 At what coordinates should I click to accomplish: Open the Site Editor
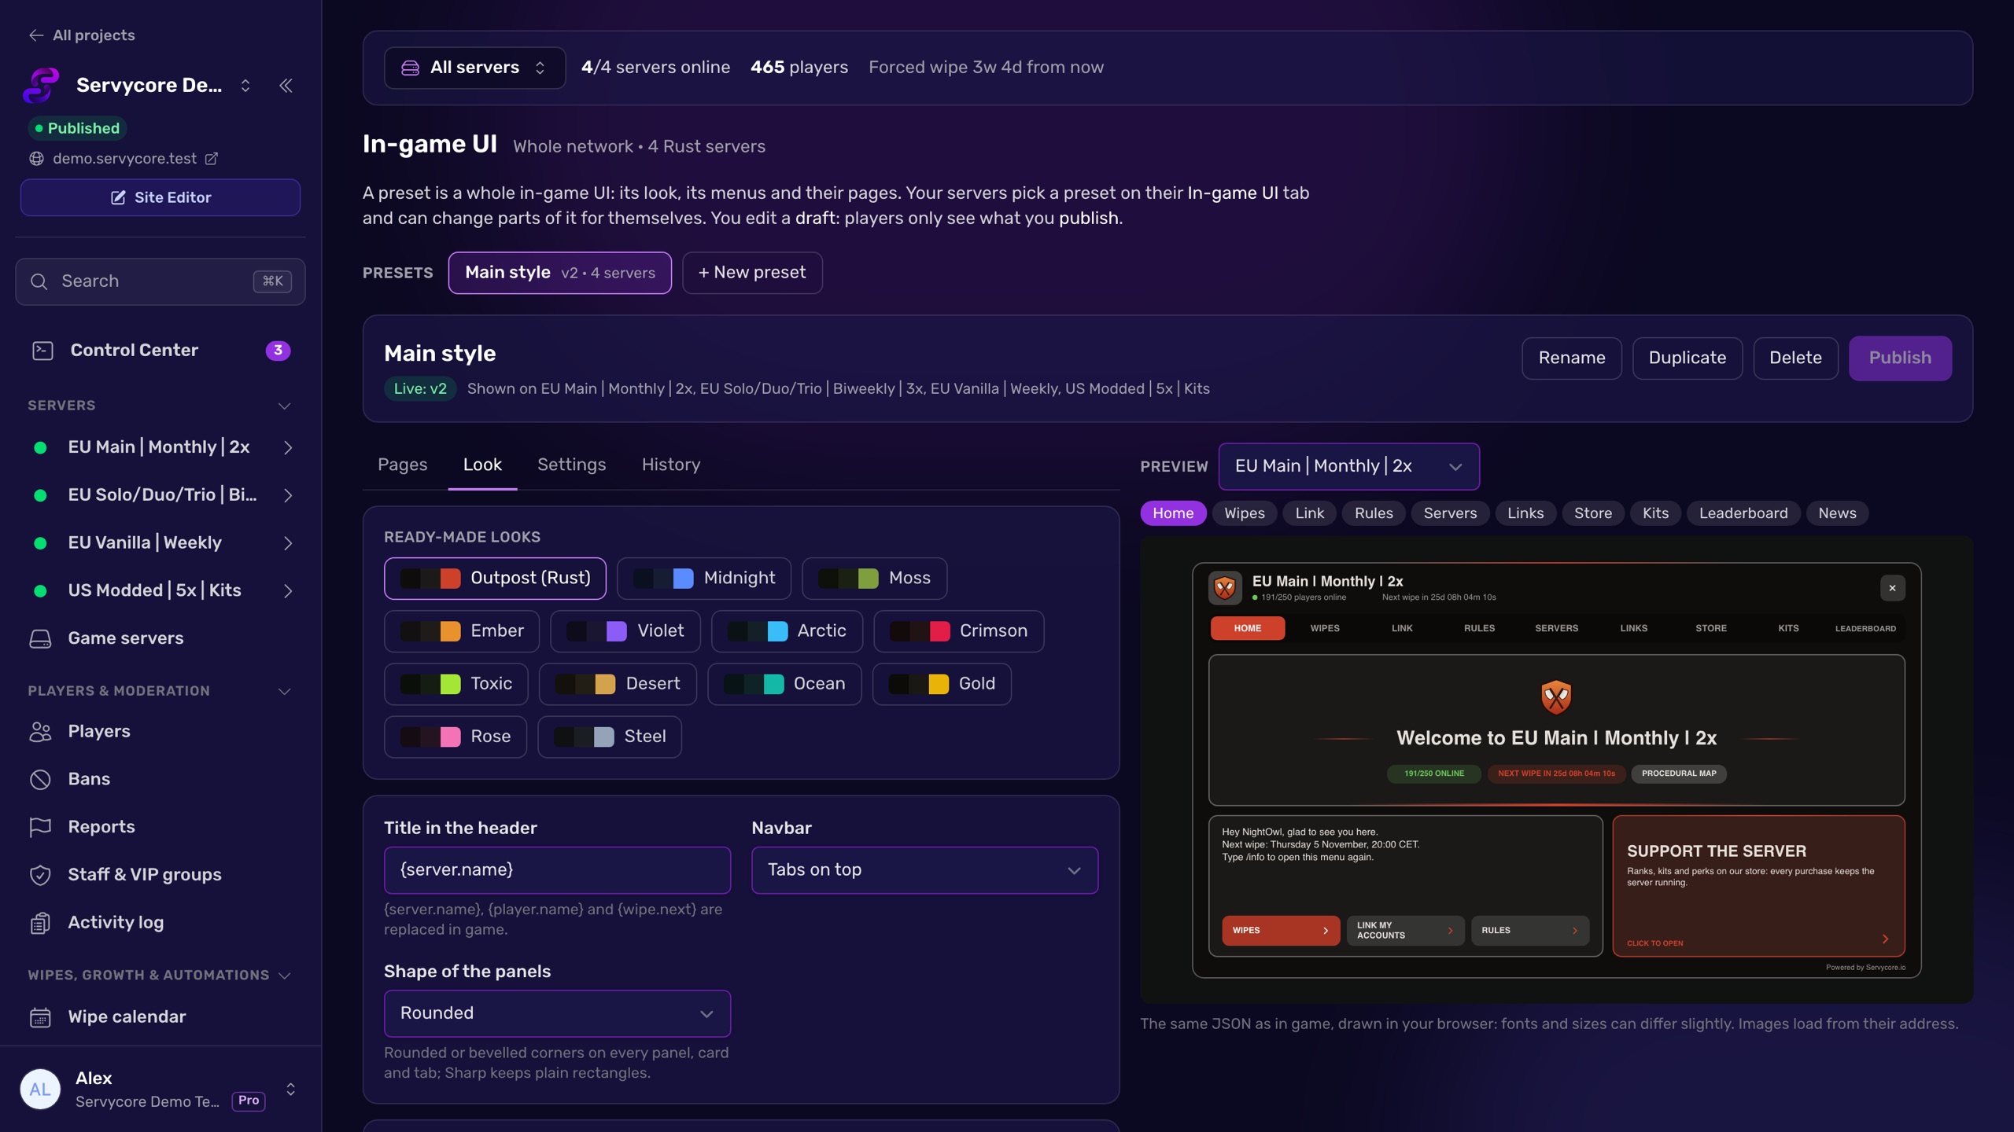[160, 197]
